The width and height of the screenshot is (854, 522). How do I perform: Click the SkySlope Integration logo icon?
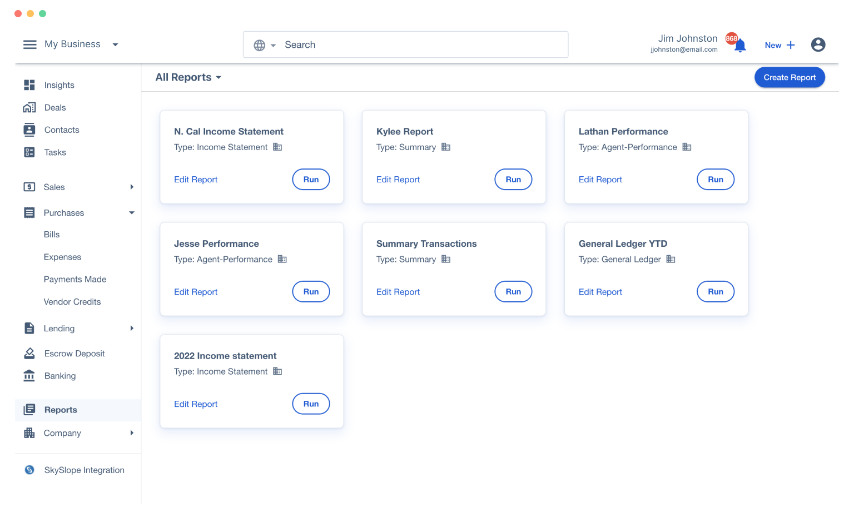(29, 470)
